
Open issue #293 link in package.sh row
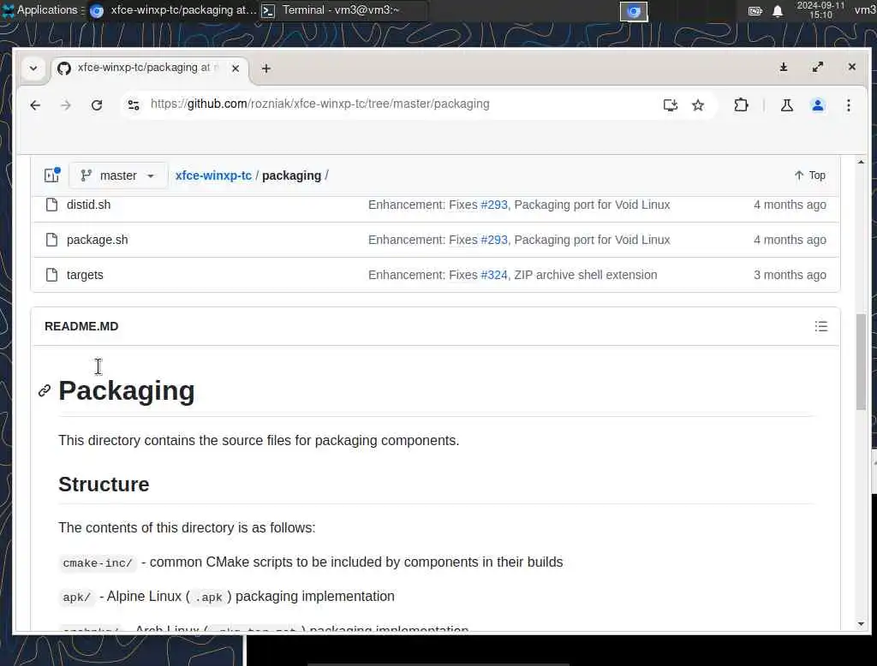pos(494,240)
